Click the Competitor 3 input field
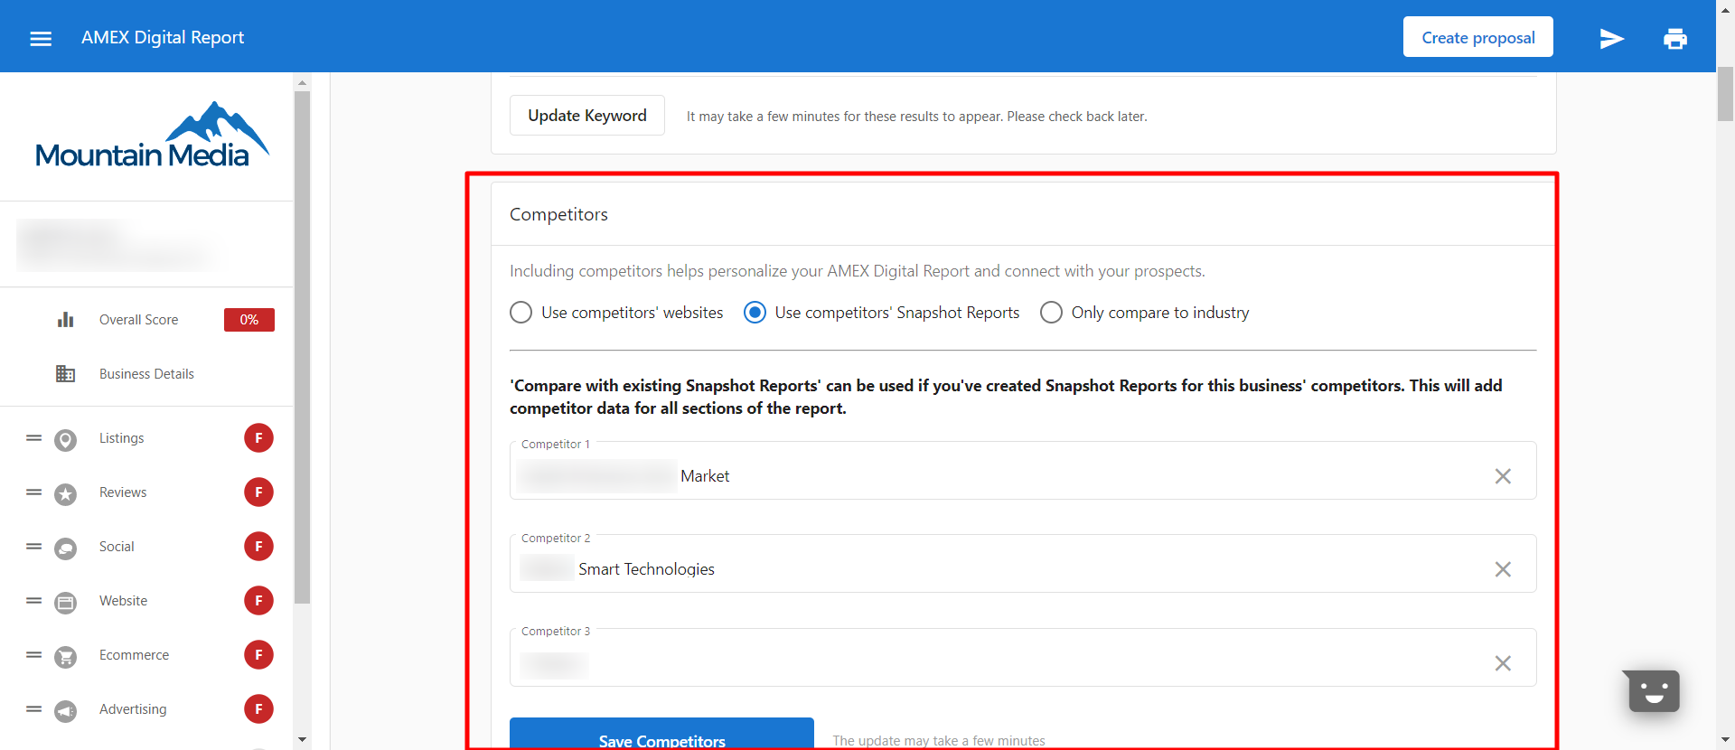The height and width of the screenshot is (750, 1735). tap(1023, 658)
